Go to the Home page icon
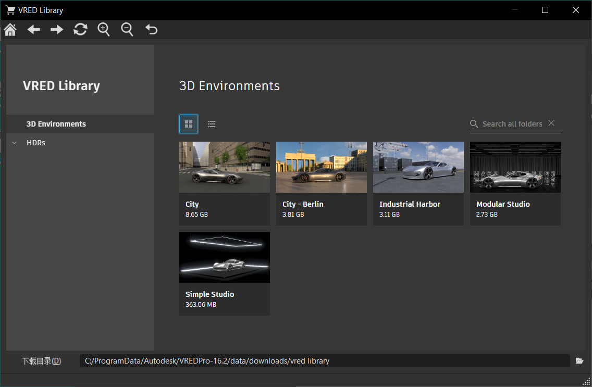The image size is (592, 387). (x=10, y=29)
